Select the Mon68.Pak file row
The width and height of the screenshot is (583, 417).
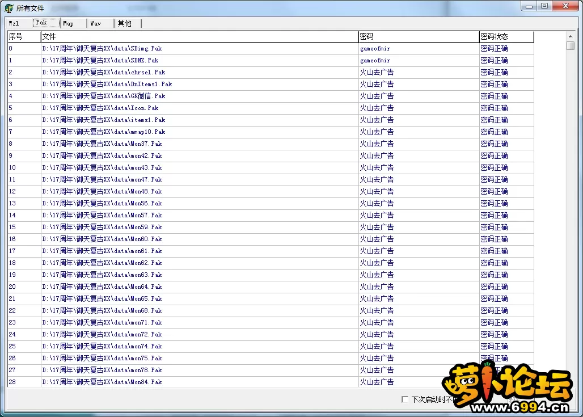[x=271, y=310]
